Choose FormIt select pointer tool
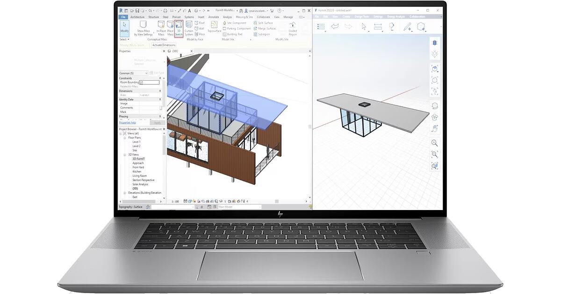This screenshot has height=294, width=561. (364, 27)
